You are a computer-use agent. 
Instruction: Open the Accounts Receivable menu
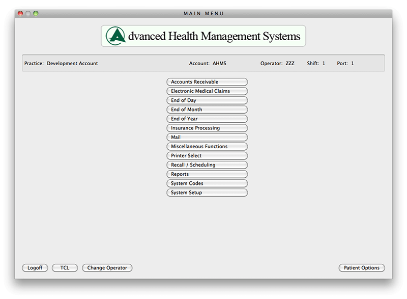pyautogui.click(x=207, y=81)
